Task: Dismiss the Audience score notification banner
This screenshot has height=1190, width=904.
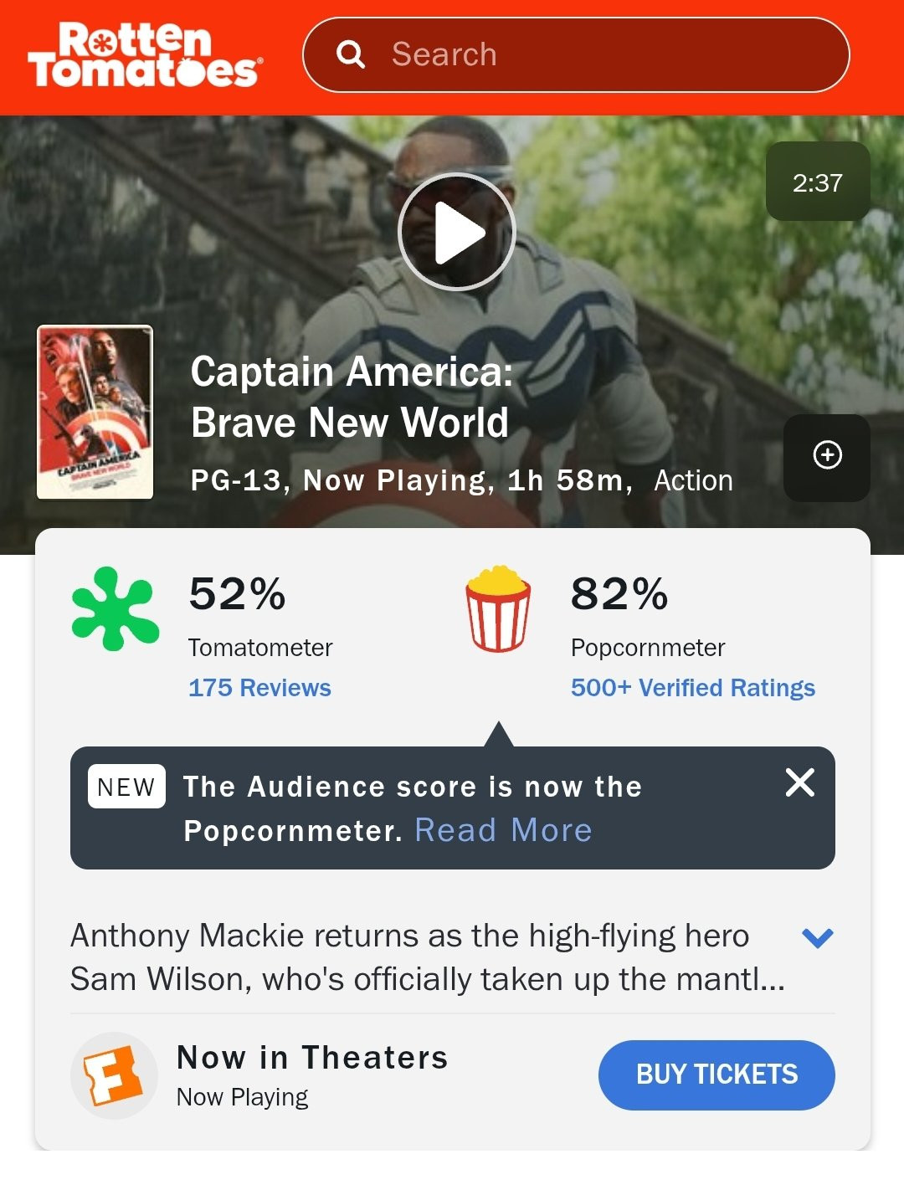Action: click(799, 782)
